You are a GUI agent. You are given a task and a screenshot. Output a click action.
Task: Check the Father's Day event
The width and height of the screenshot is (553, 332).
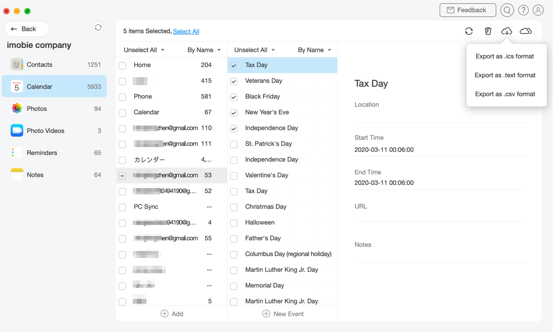tap(234, 239)
